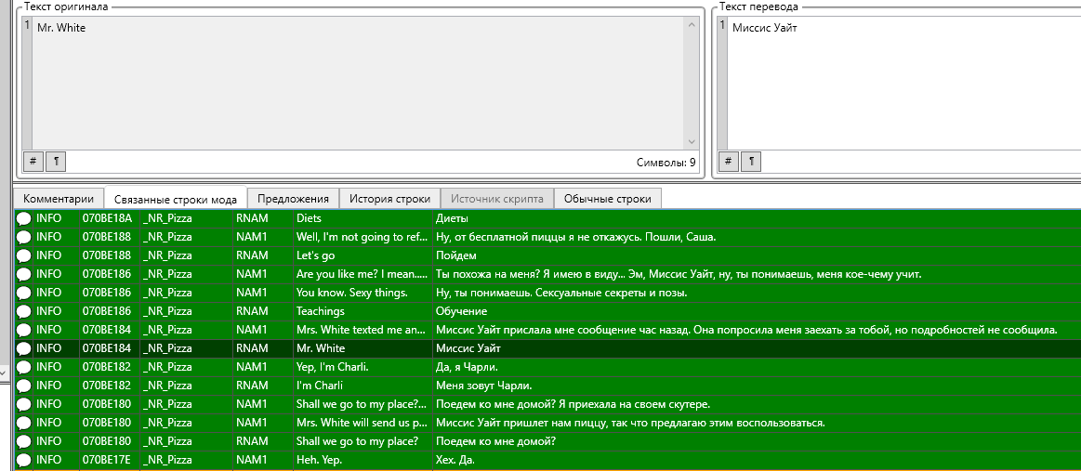The height and width of the screenshot is (471, 1081).
Task: Click the RNAM cell in the Diets row
Action: 263,218
